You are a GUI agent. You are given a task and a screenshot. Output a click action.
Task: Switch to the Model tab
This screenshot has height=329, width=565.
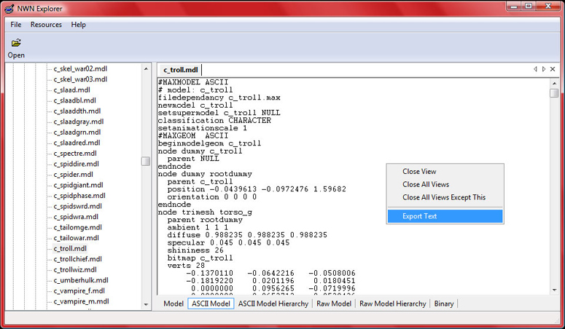pos(174,304)
